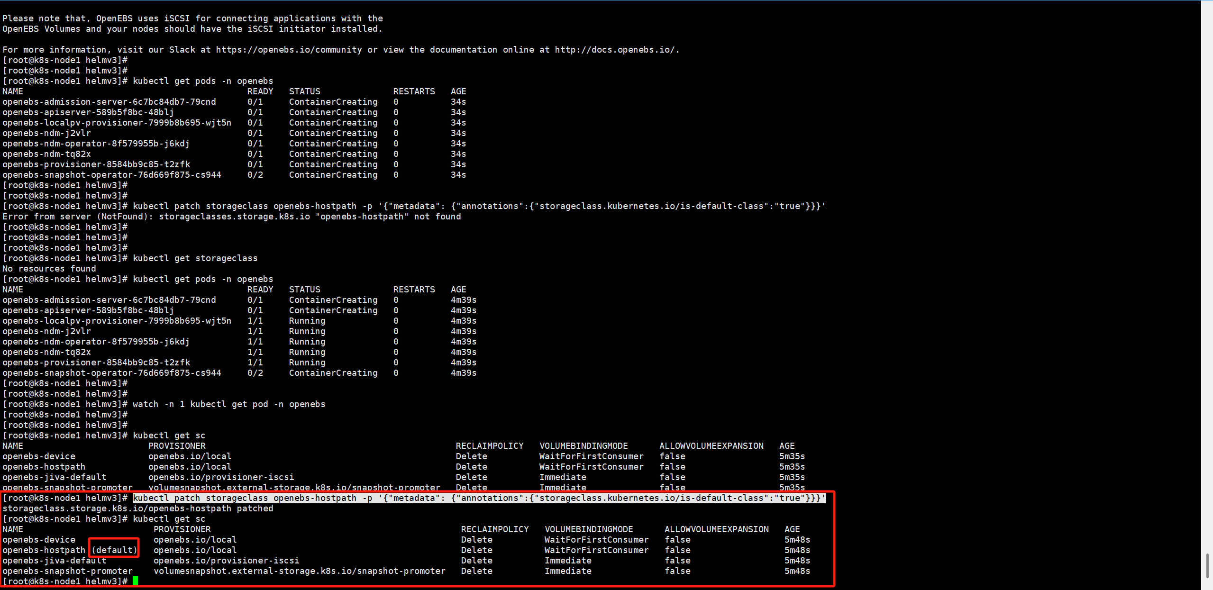This screenshot has width=1213, height=590.
Task: Click '5m48s' age of the openebs-device row
Action: tap(797, 539)
